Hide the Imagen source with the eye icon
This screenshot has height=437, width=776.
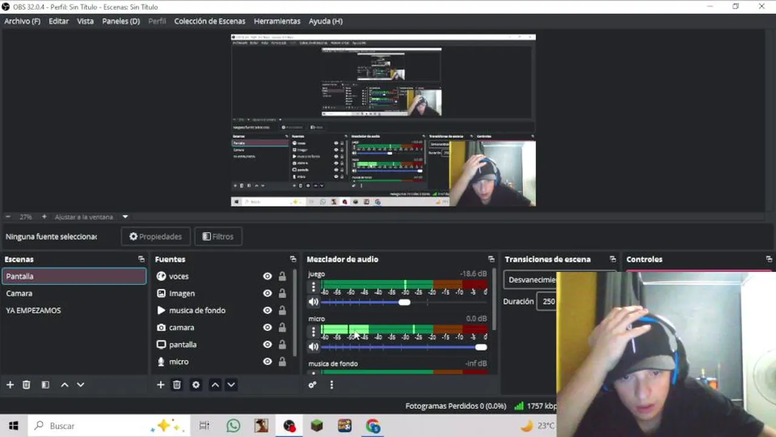(x=267, y=293)
